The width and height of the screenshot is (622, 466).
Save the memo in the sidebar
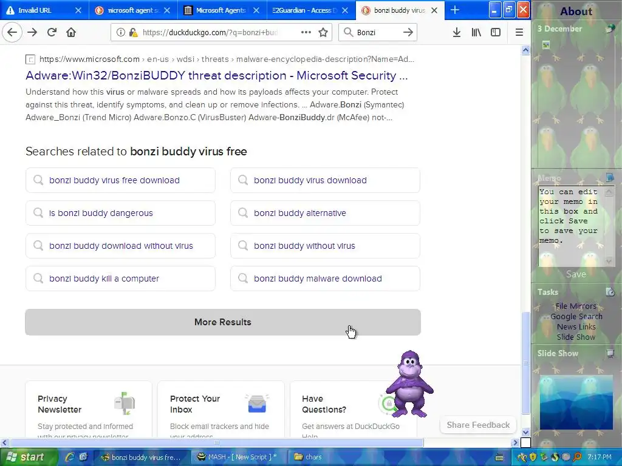(x=576, y=274)
